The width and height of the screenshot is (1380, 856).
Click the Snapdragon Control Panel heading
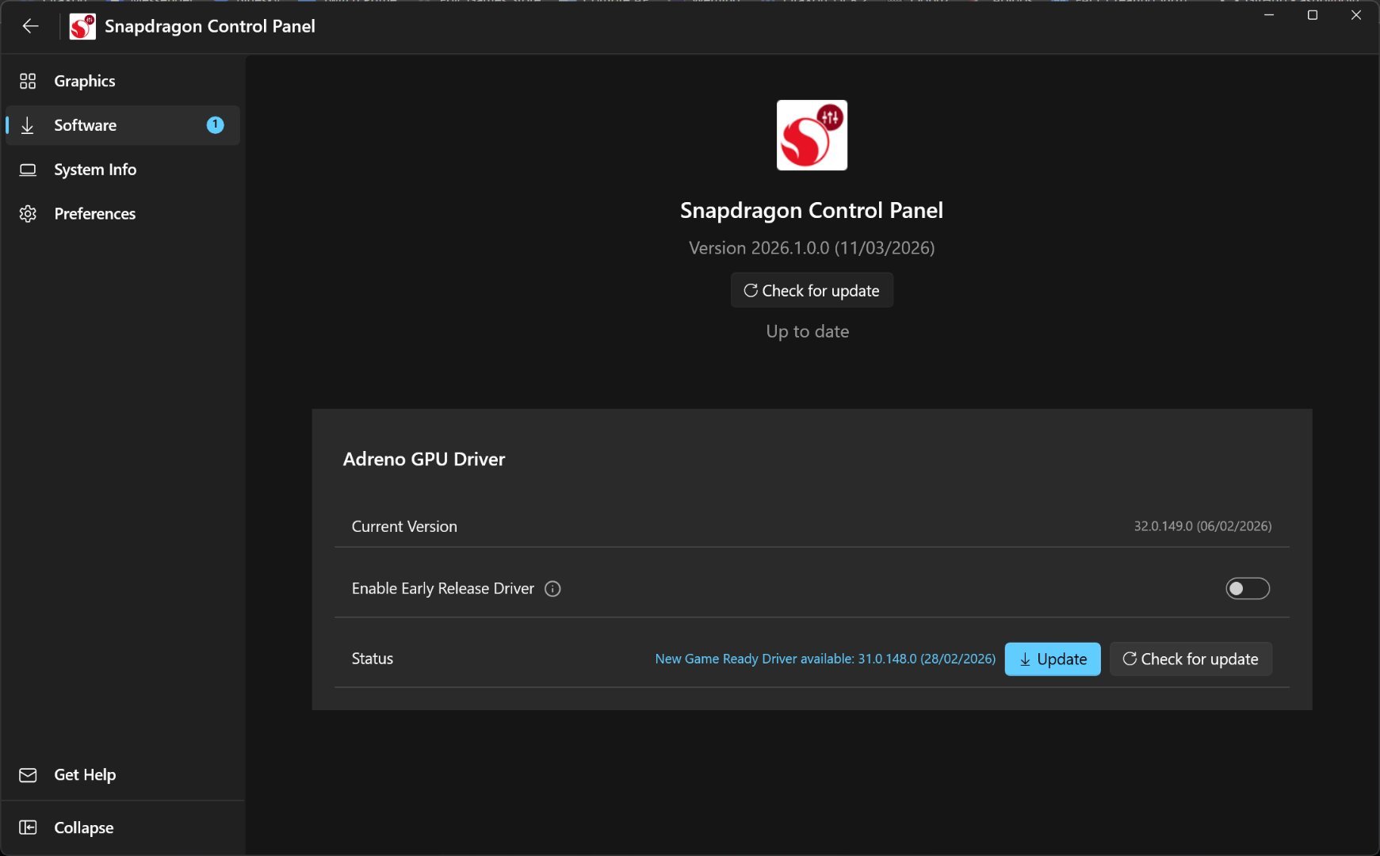[x=812, y=210]
